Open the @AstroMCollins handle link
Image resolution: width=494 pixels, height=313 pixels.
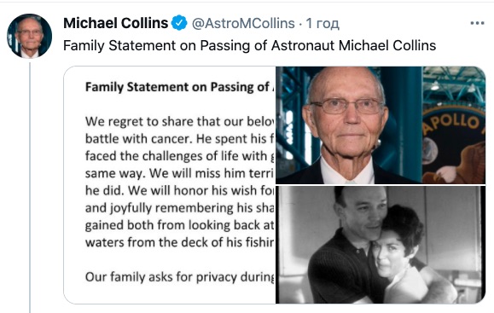point(243,23)
